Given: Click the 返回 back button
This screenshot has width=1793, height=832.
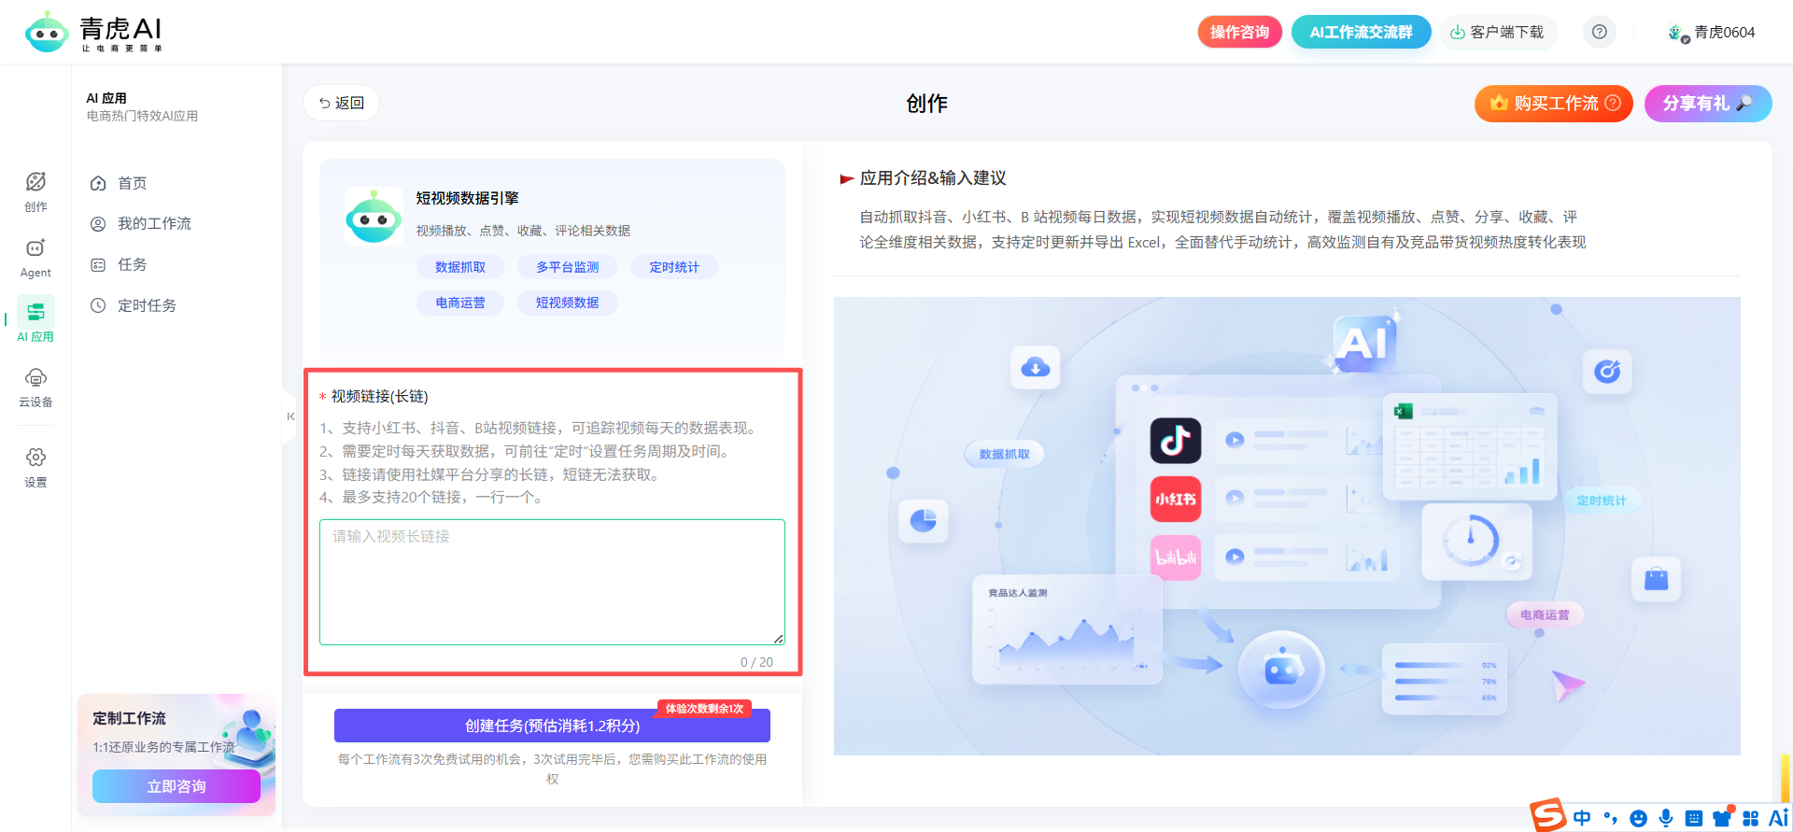Looking at the screenshot, I should pos(341,103).
